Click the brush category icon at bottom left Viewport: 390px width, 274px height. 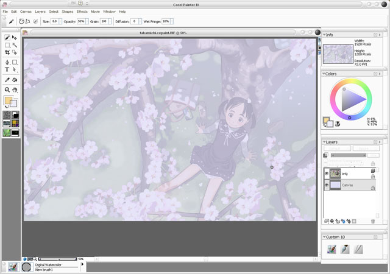tap(13, 267)
